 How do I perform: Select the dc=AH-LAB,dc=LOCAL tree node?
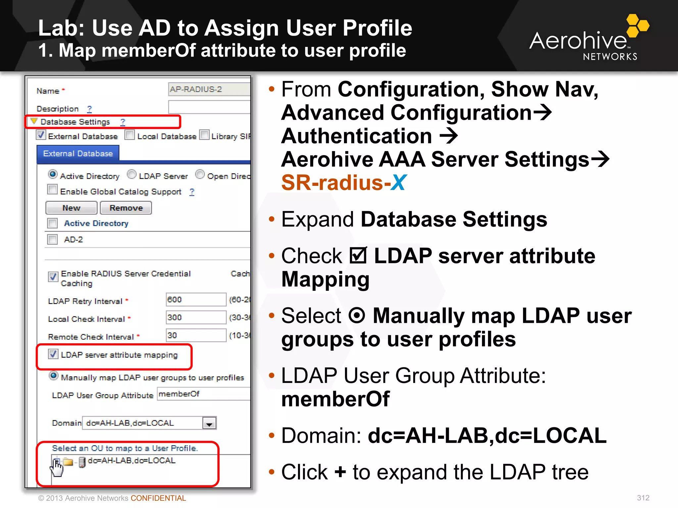131,461
